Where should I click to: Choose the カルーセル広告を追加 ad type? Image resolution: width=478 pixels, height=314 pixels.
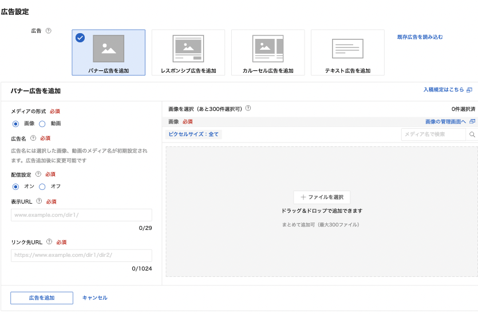click(x=268, y=53)
